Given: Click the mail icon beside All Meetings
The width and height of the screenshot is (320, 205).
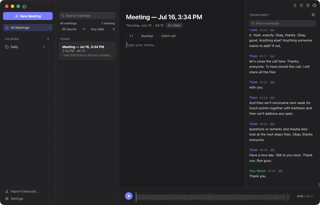Looking at the screenshot, I should point(7,28).
